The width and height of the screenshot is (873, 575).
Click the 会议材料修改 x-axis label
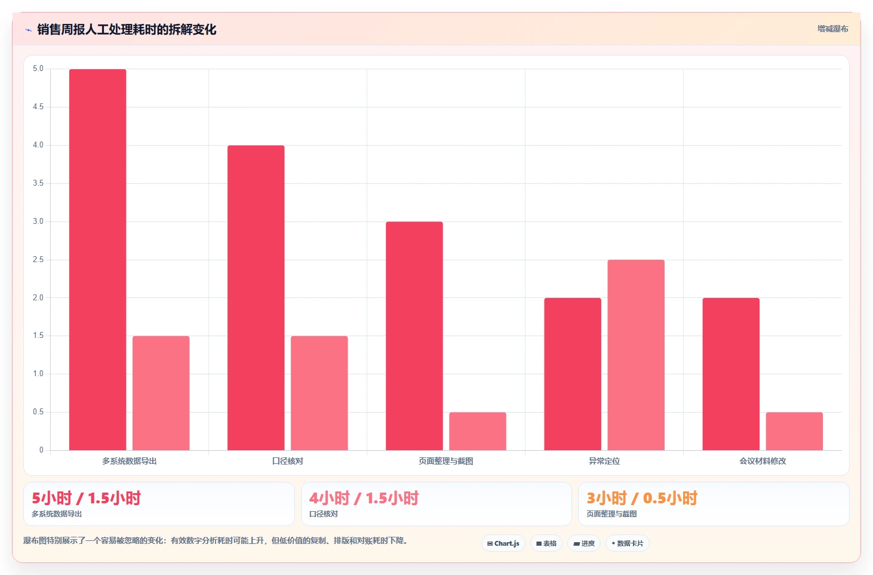point(763,461)
